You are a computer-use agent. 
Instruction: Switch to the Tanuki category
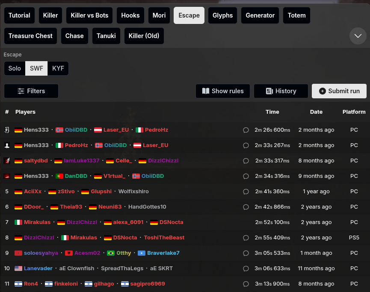coord(106,36)
